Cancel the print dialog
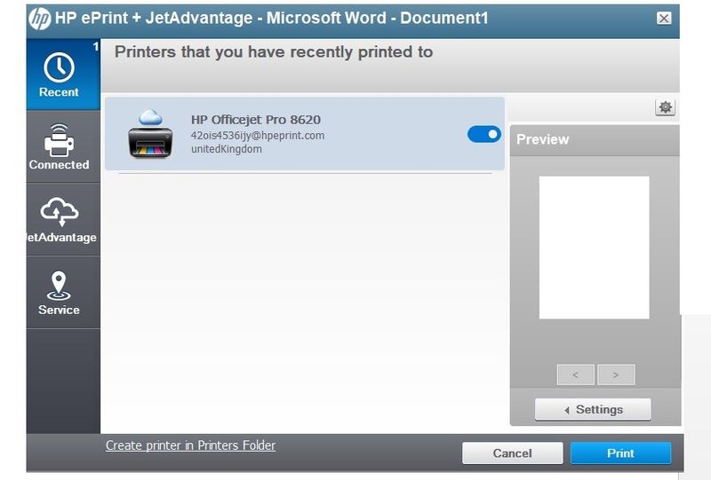The height and width of the screenshot is (480, 711). pyautogui.click(x=513, y=452)
